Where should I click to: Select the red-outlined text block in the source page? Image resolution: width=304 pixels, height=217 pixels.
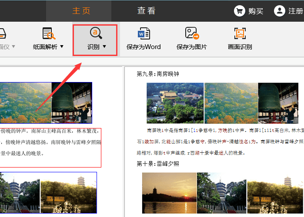[x=50, y=148]
